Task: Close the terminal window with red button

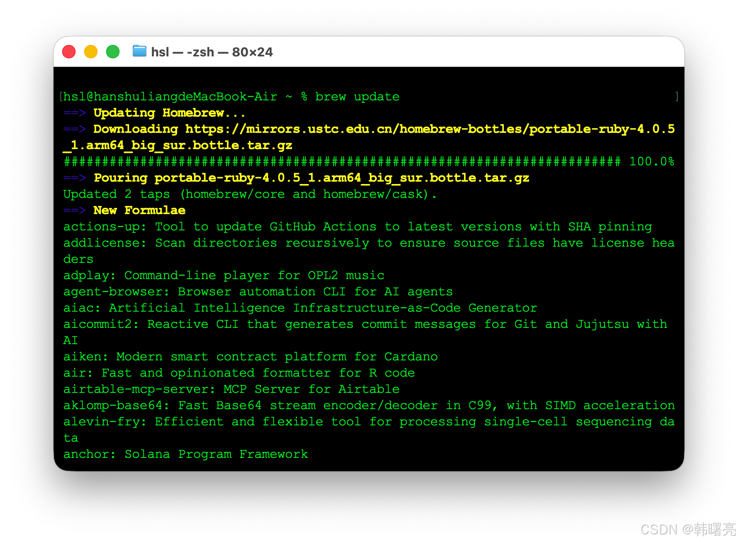Action: click(69, 52)
